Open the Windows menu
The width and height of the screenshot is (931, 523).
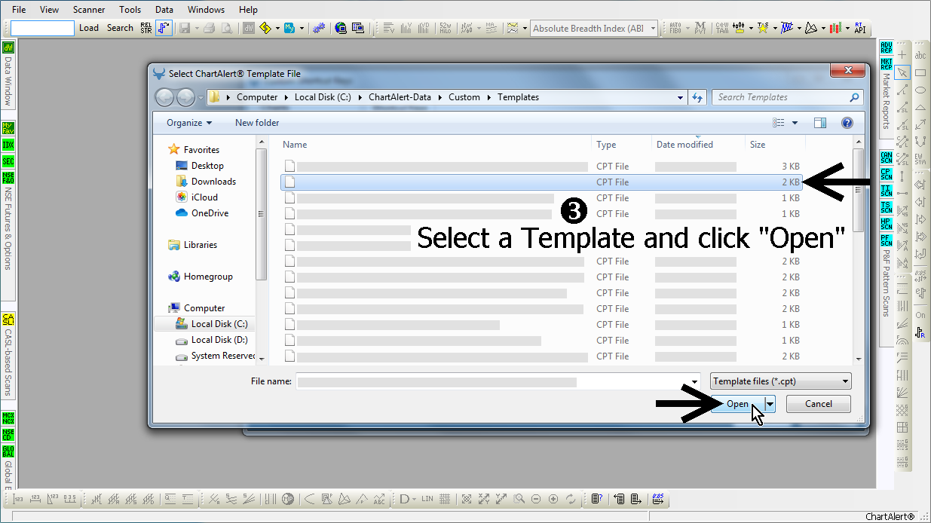[x=206, y=10]
